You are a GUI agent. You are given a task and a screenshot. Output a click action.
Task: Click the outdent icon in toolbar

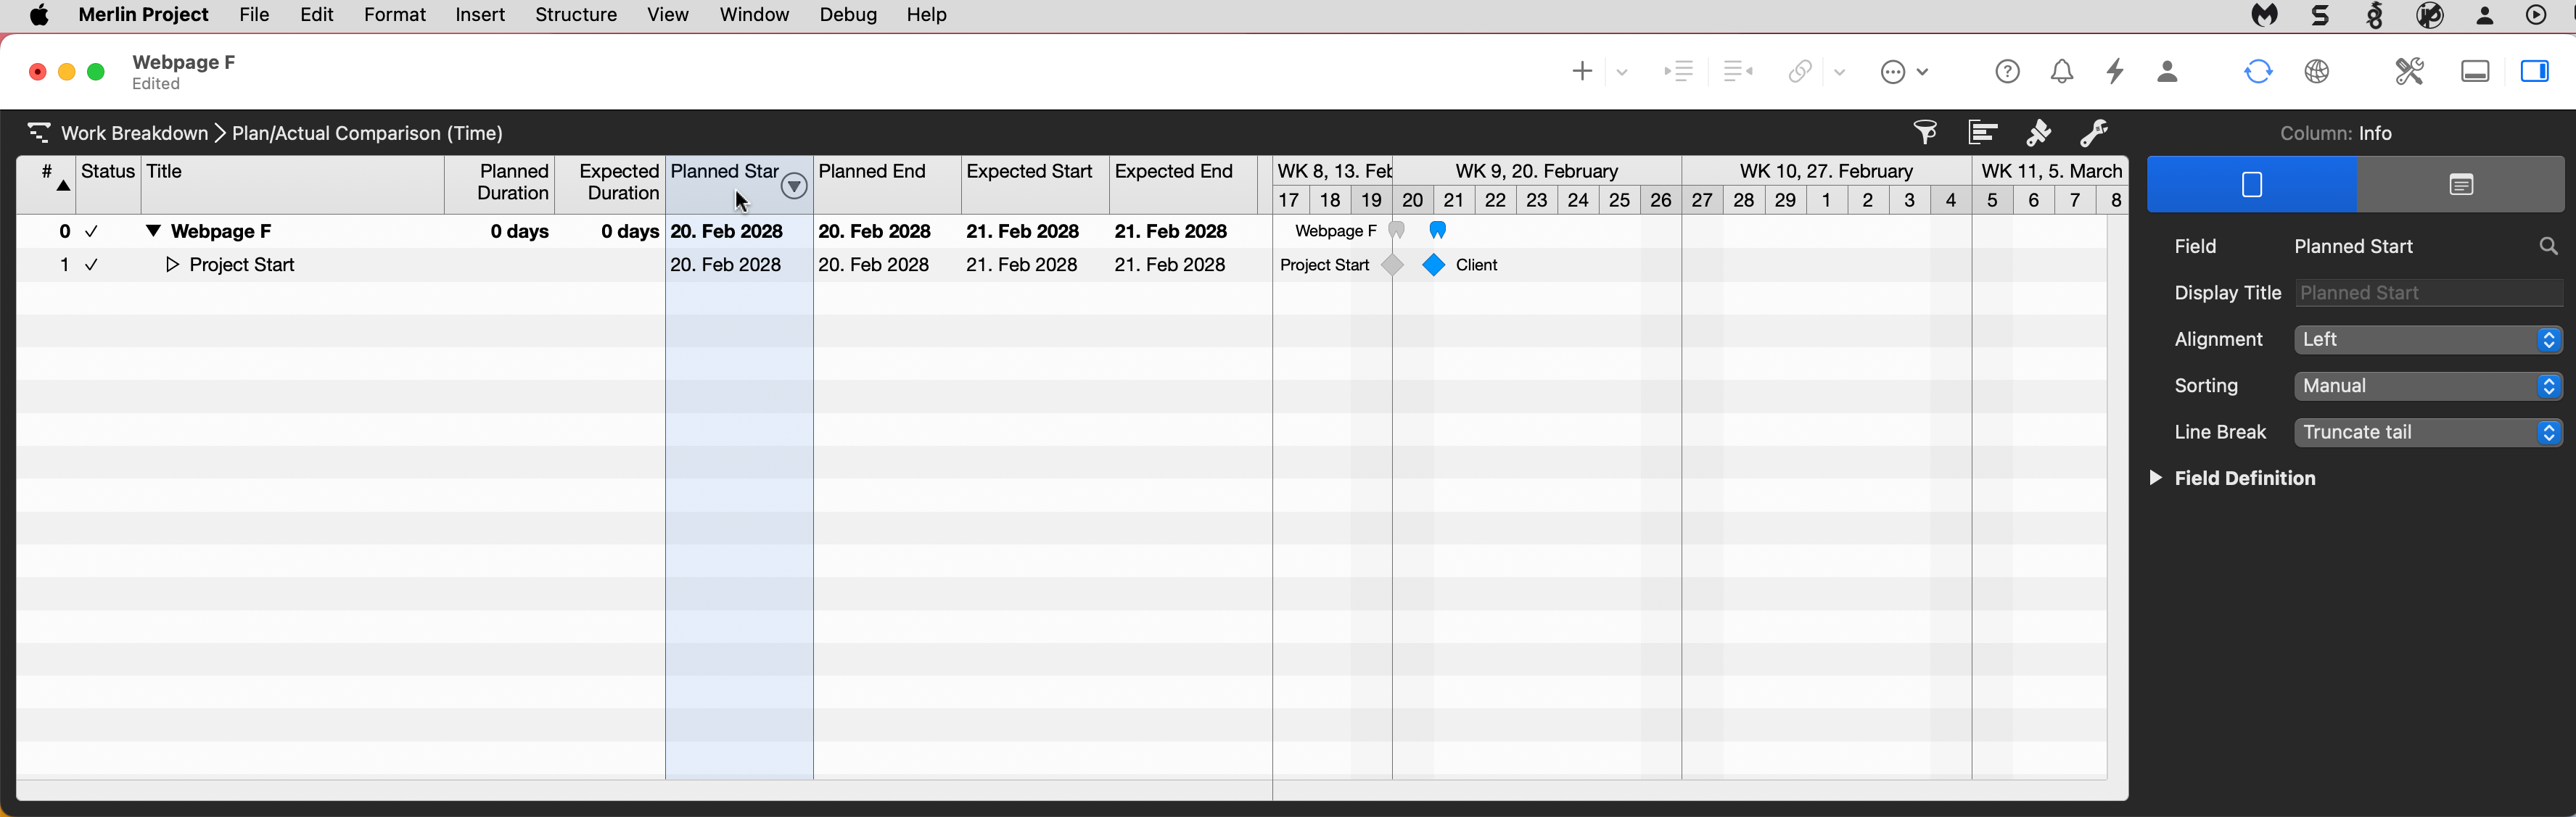click(x=1737, y=71)
